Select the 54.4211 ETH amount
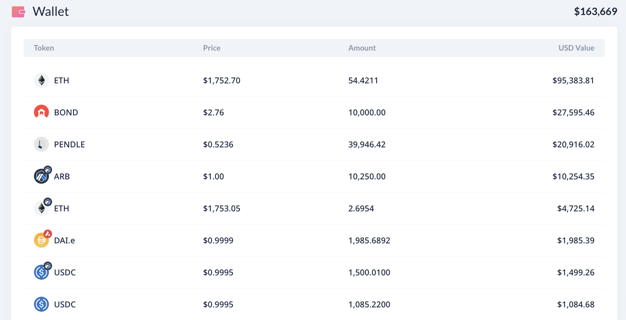 click(x=363, y=81)
